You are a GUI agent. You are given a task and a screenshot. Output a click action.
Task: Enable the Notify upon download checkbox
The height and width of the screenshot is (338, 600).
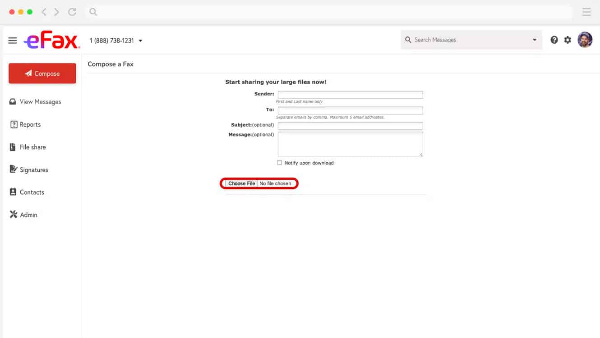pos(280,162)
